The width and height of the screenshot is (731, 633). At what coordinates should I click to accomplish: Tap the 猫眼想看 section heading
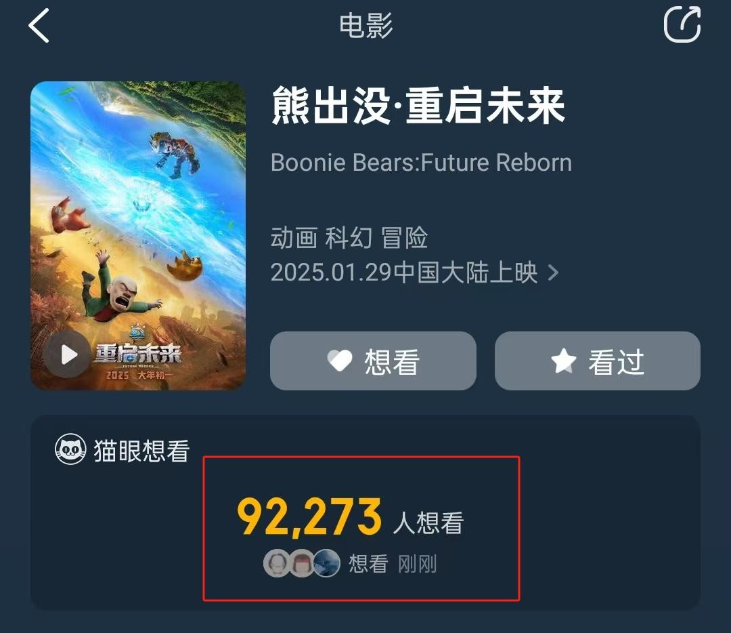coord(141,451)
